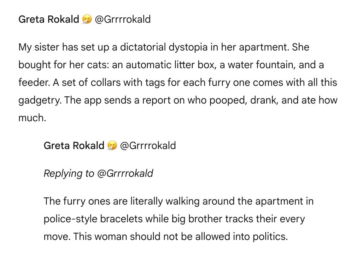Click the @Grrrrokald handle in the reply header

tap(148, 146)
